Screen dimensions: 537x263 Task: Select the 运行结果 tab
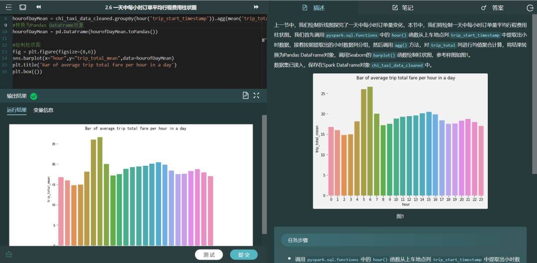17,110
